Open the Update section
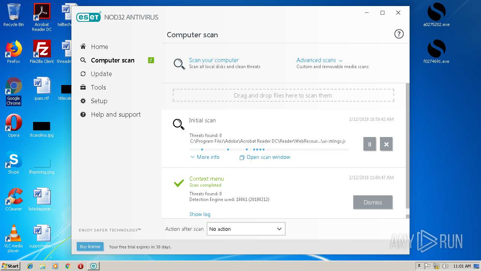The image size is (481, 271). (101, 74)
